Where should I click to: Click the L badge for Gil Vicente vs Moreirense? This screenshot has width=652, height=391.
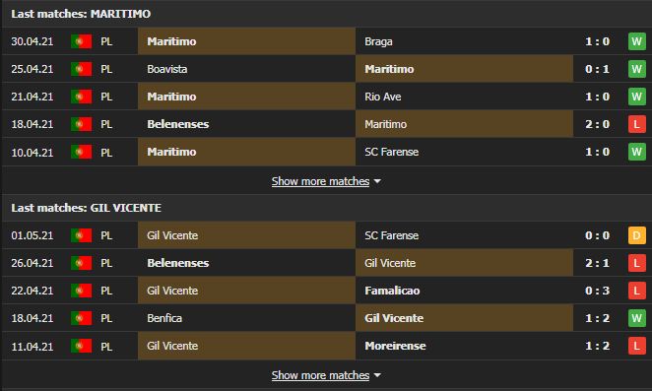(636, 346)
